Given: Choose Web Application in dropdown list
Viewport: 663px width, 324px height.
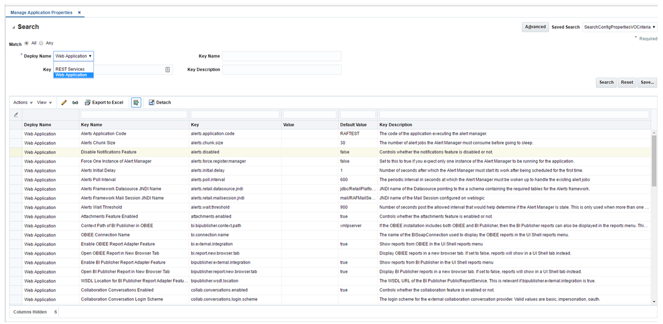Looking at the screenshot, I should tap(74, 75).
